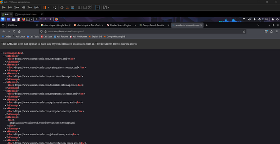Viewport: 280px width, 144px height.
Task: Launch Firefox from the Kali panel launcher
Action: click(x=24, y=20)
